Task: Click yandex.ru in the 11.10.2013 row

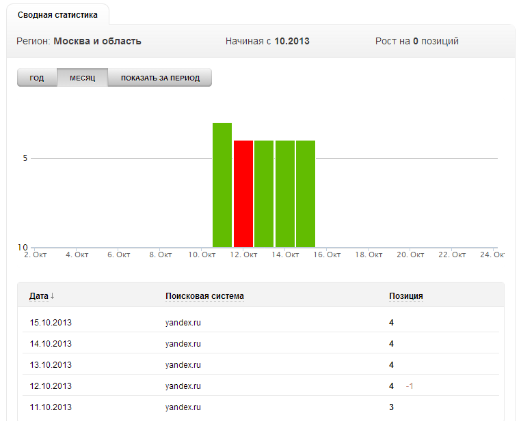Action: tap(183, 408)
